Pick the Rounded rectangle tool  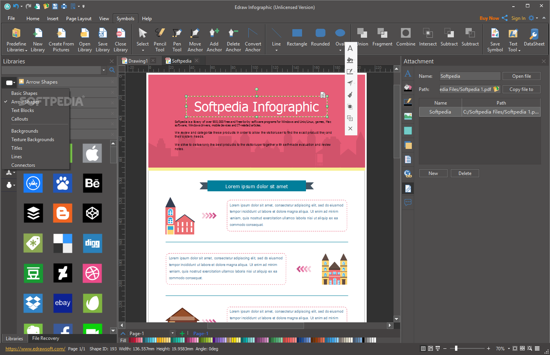click(320, 38)
